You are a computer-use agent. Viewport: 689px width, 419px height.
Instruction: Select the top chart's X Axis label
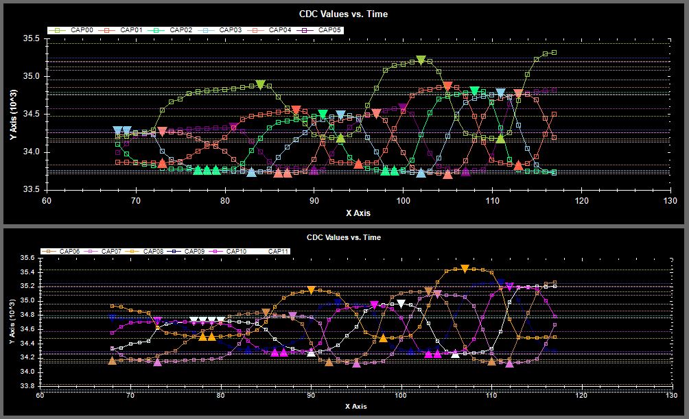point(358,213)
